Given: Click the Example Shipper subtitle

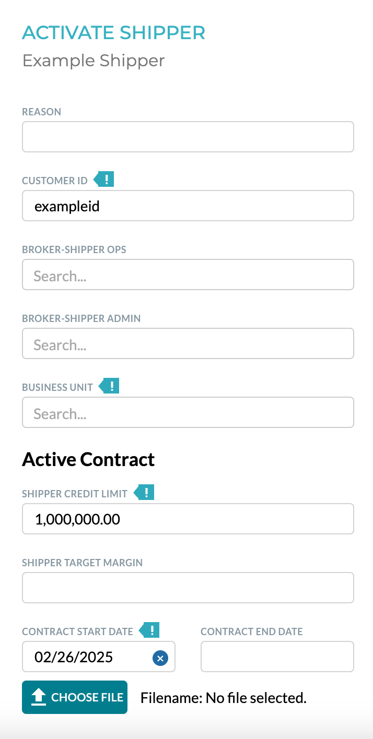Looking at the screenshot, I should [94, 61].
